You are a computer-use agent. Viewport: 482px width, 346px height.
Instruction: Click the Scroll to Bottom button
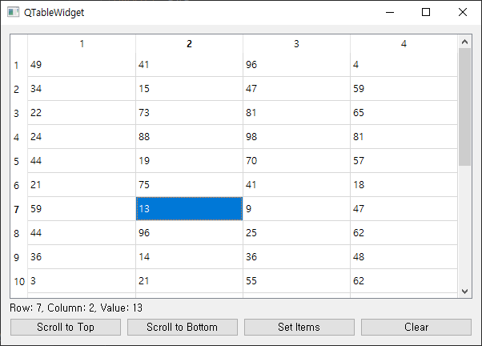(183, 327)
